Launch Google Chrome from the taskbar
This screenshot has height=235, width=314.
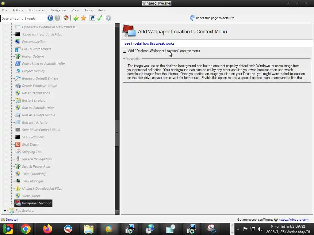coord(26,229)
